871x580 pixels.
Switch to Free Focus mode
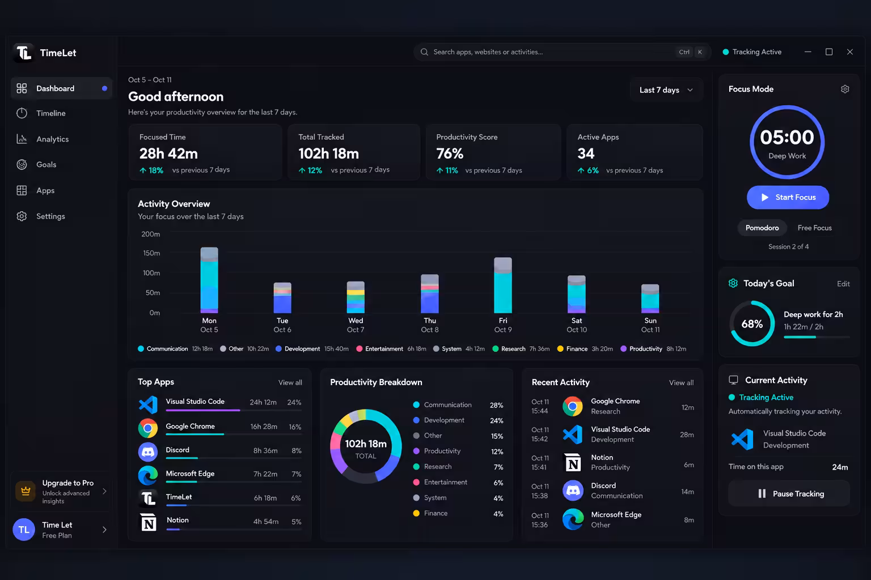[814, 228]
